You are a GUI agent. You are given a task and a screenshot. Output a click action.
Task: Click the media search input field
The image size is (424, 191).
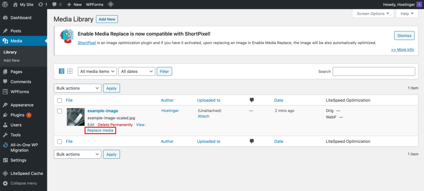373,71
